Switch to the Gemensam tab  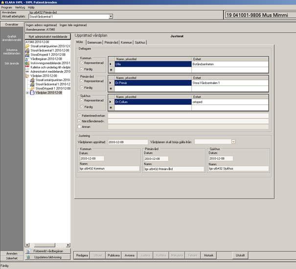(94, 43)
